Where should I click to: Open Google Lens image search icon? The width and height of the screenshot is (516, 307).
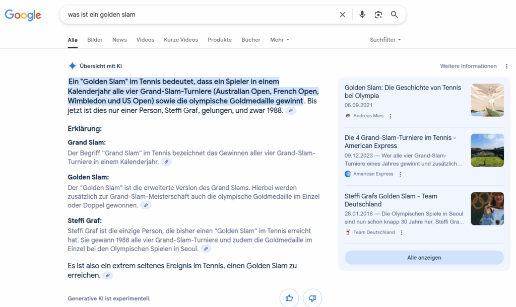coord(378,15)
